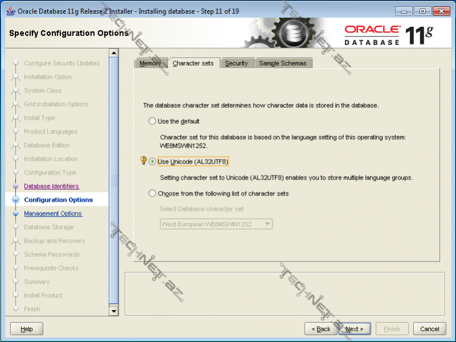Open the Security tab
Screen dimensions: 456x342
(236, 63)
